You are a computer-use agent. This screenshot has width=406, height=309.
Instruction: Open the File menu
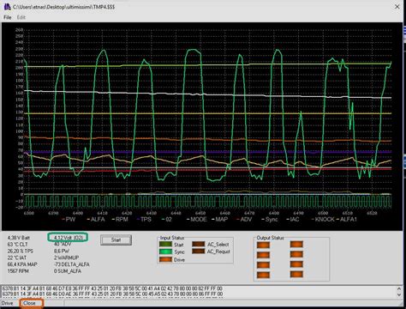click(7, 17)
